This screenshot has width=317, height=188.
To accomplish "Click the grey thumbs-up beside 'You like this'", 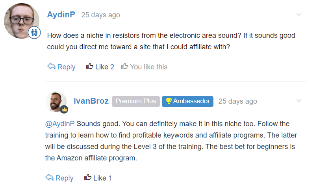I will pos(124,66).
